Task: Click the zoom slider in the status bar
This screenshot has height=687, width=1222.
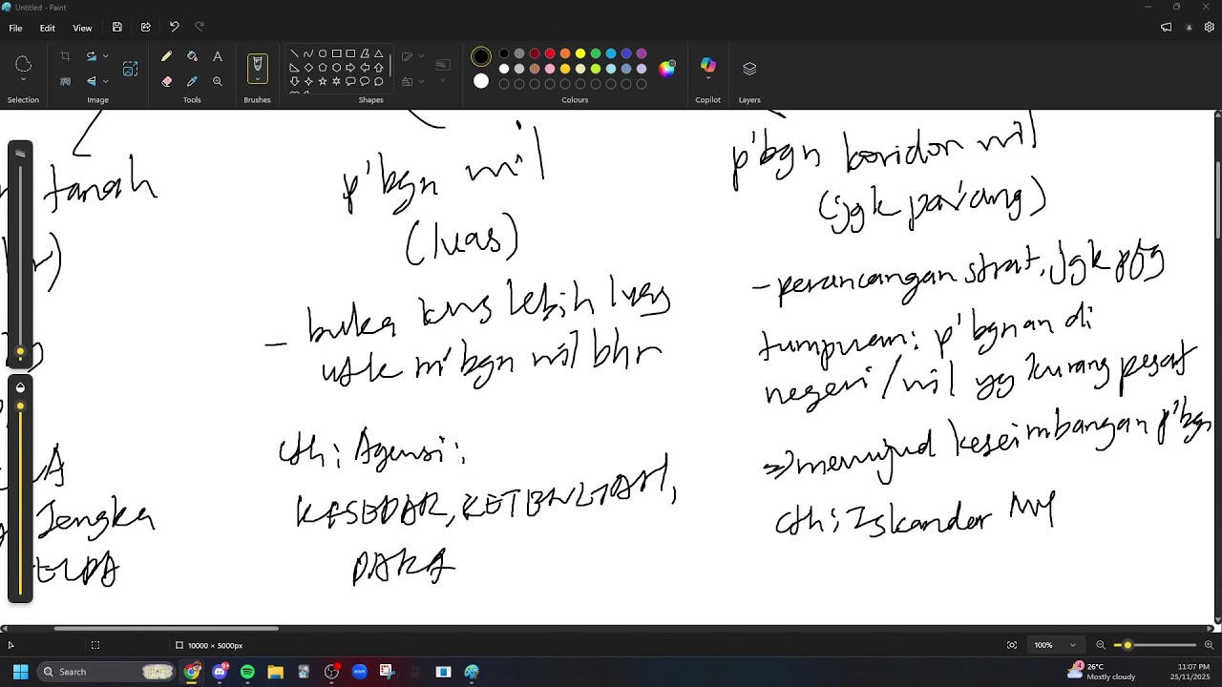Action: coord(1154,645)
